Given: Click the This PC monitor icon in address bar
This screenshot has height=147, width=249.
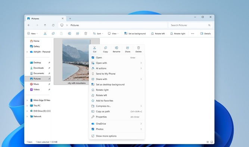Looking at the screenshot, I should [62, 25].
